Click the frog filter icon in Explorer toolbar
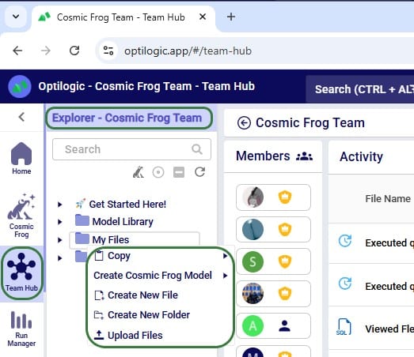Viewport: 414px width, 357px height. coord(139,172)
